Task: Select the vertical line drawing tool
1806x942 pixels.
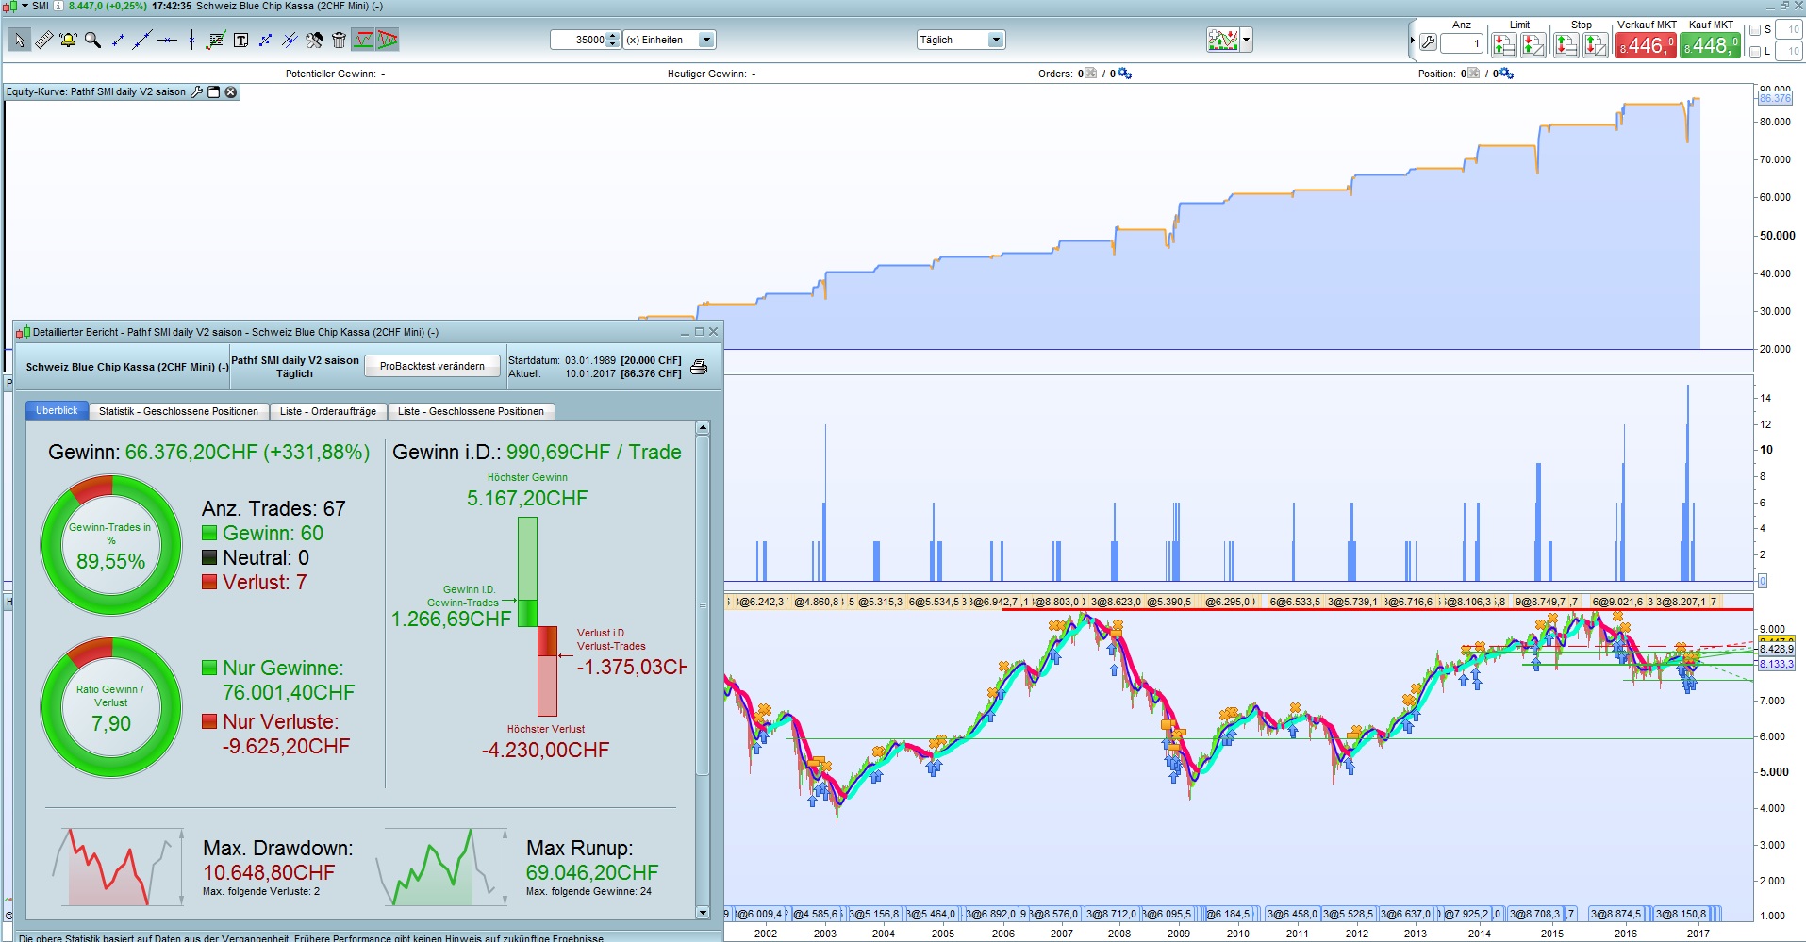Action: pyautogui.click(x=191, y=40)
